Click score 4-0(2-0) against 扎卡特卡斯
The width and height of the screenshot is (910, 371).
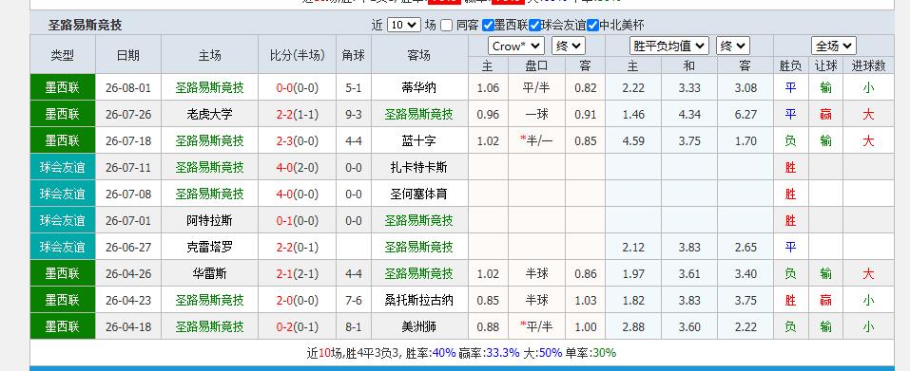click(297, 168)
